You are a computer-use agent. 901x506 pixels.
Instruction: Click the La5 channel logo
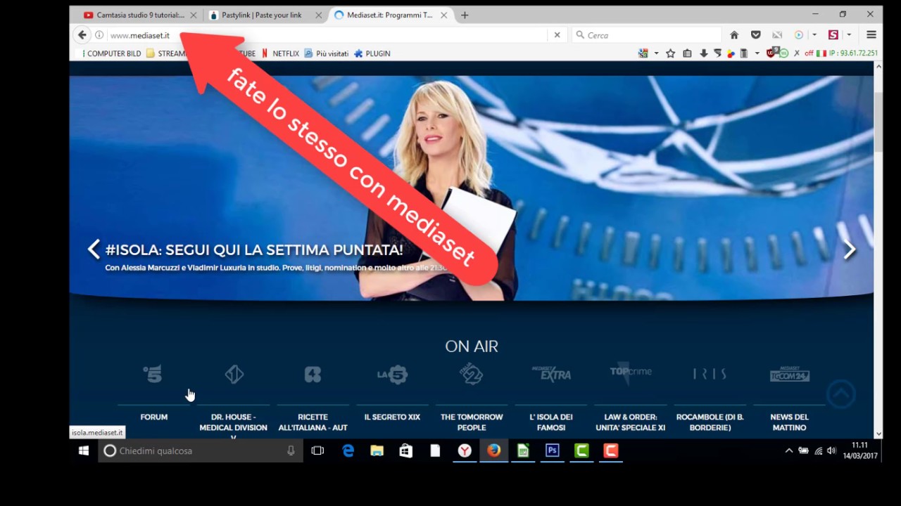pyautogui.click(x=392, y=374)
